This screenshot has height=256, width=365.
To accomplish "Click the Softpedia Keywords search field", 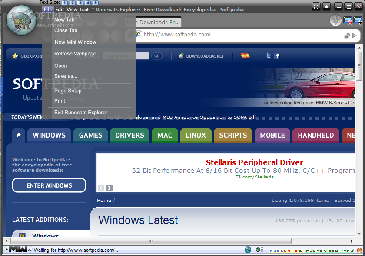I will pos(126,56).
